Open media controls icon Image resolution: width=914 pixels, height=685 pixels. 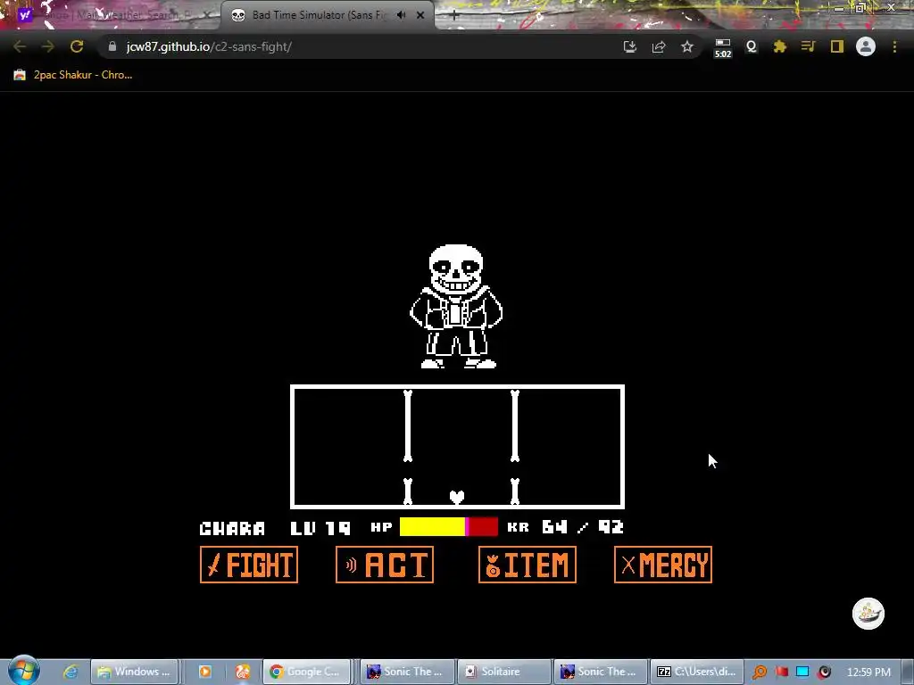click(808, 46)
